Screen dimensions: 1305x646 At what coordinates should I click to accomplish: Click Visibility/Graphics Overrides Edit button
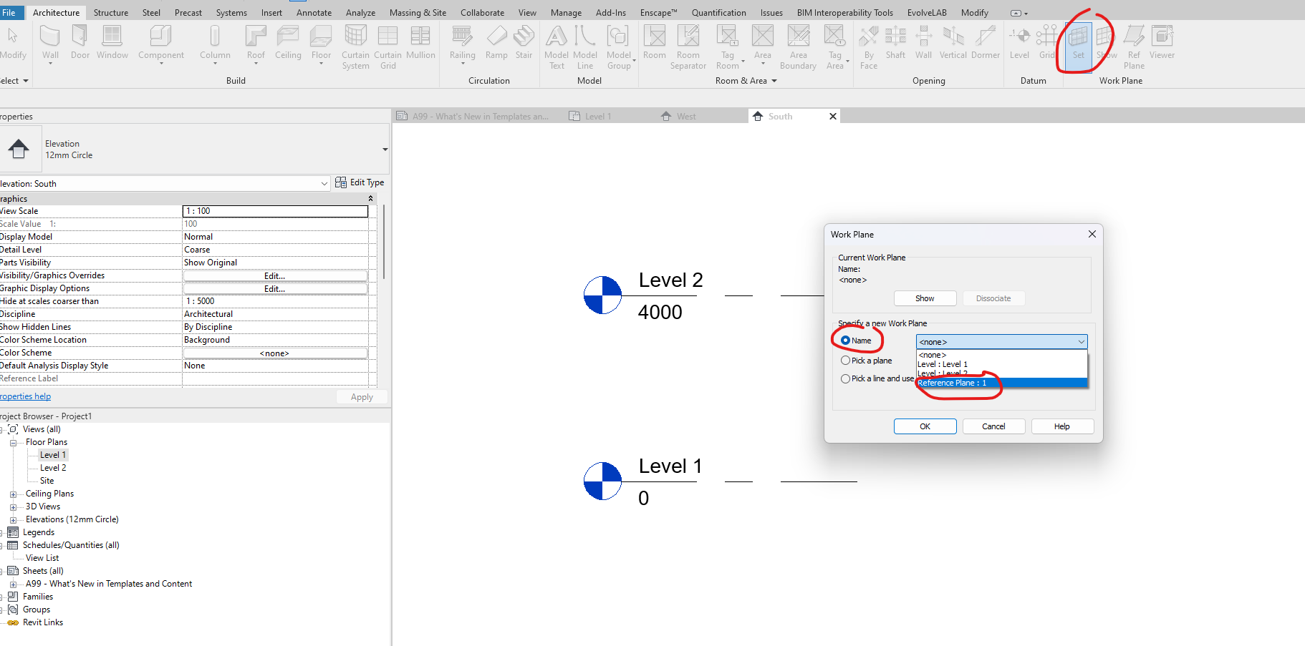click(276, 275)
